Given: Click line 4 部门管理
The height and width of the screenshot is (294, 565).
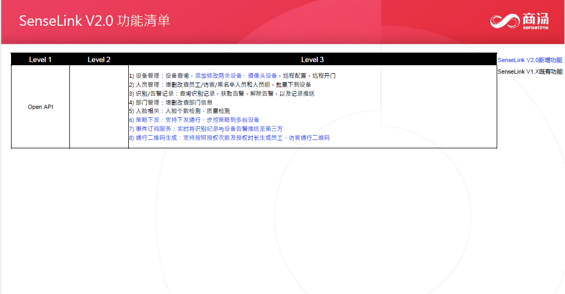Looking at the screenshot, I should pyautogui.click(x=171, y=103).
